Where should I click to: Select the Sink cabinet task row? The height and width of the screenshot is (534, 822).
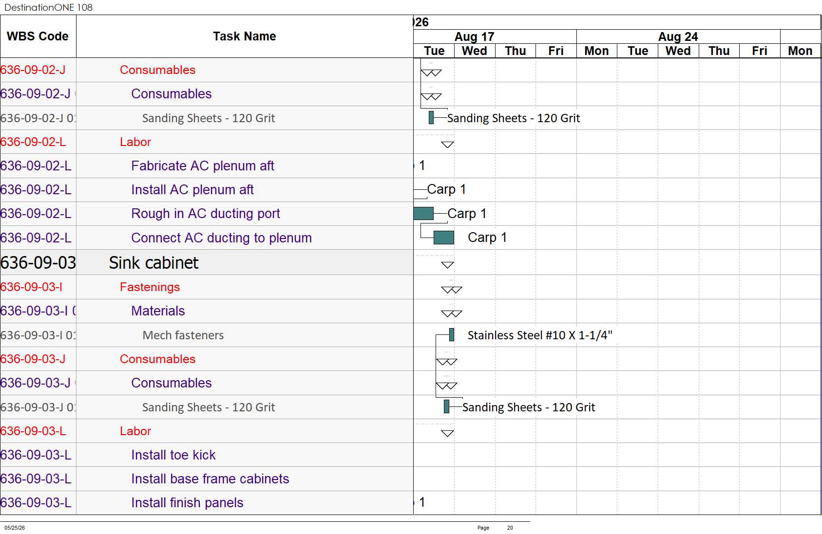[x=207, y=262]
